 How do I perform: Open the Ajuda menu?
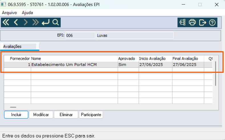click(x=27, y=13)
